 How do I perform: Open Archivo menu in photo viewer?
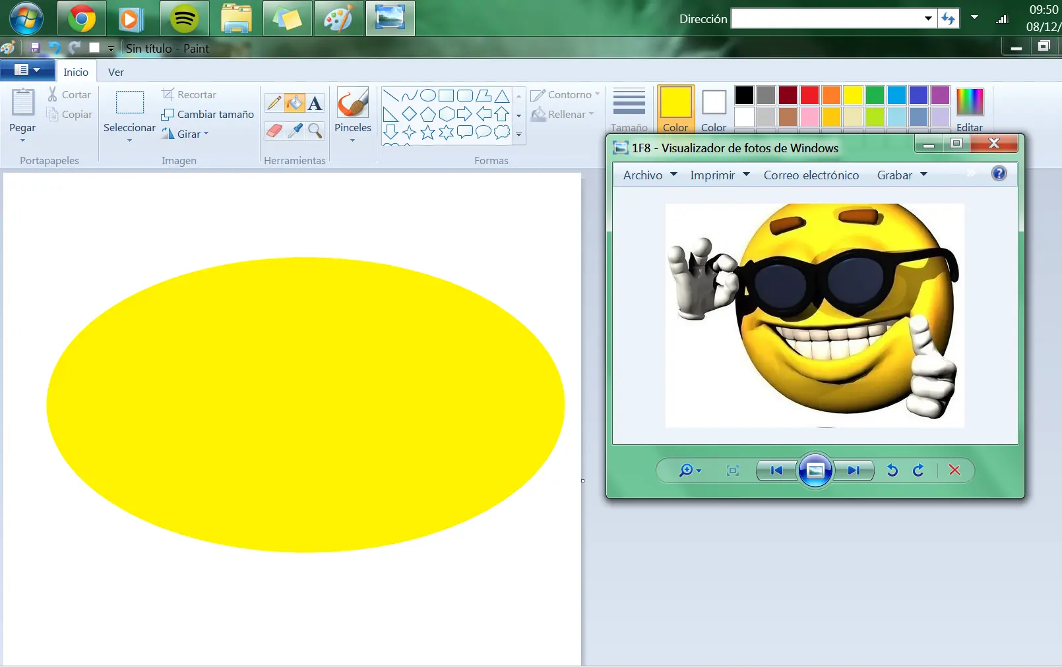click(x=650, y=175)
